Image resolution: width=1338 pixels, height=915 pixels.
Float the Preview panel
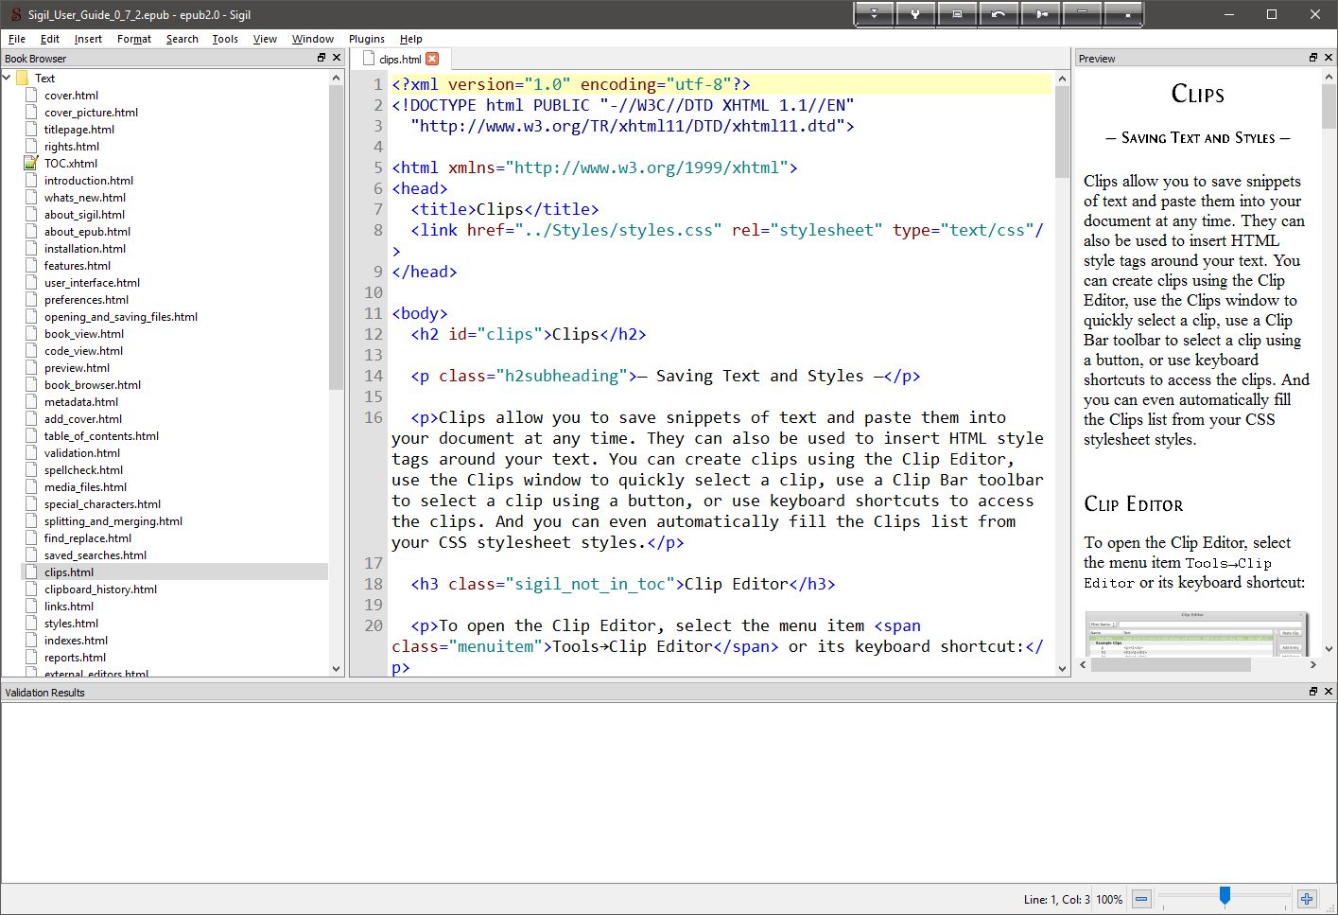click(x=1312, y=58)
